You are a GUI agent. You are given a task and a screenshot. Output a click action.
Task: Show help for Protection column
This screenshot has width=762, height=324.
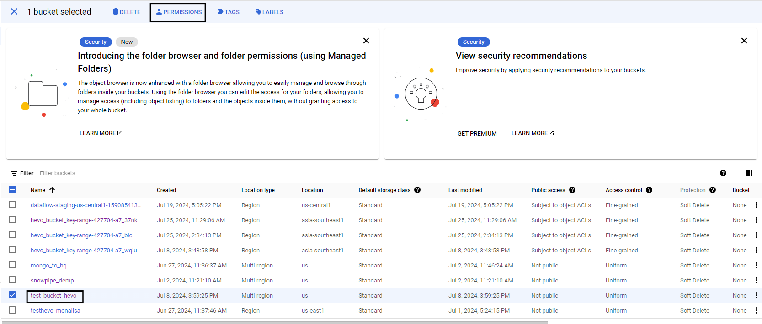713,190
